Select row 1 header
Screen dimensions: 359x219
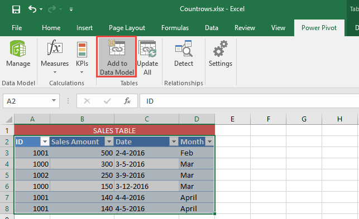point(7,130)
